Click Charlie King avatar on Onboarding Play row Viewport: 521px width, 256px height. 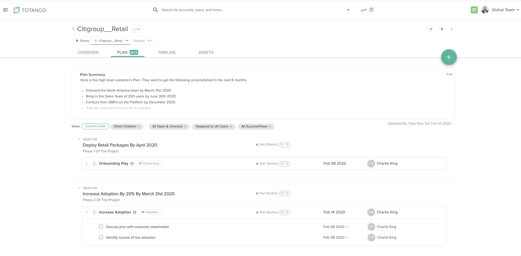pos(371,164)
